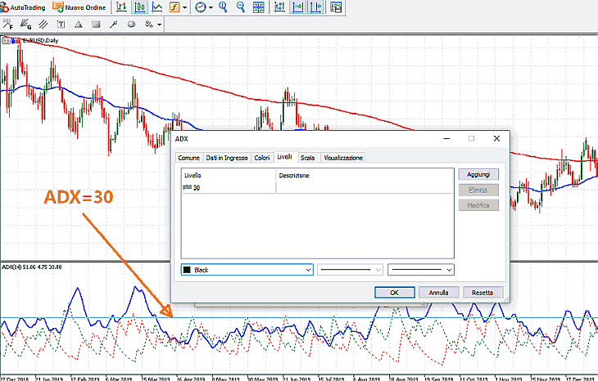Switch chart to candlestick view

click(139, 7)
